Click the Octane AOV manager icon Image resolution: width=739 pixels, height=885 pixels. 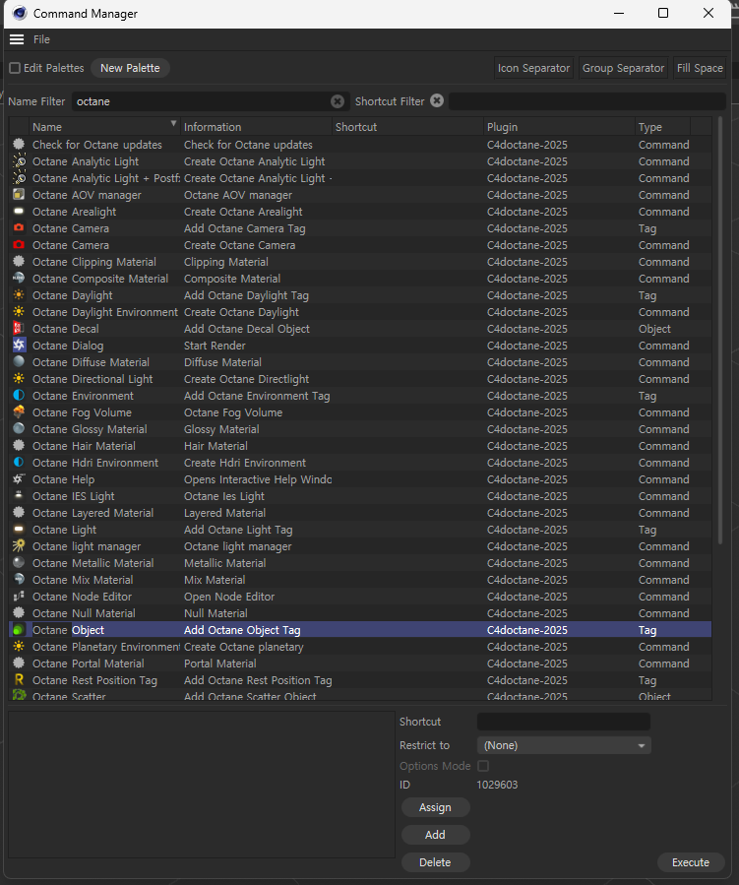[19, 195]
